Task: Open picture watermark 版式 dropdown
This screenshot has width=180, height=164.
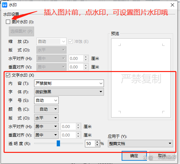Action: point(51,50)
